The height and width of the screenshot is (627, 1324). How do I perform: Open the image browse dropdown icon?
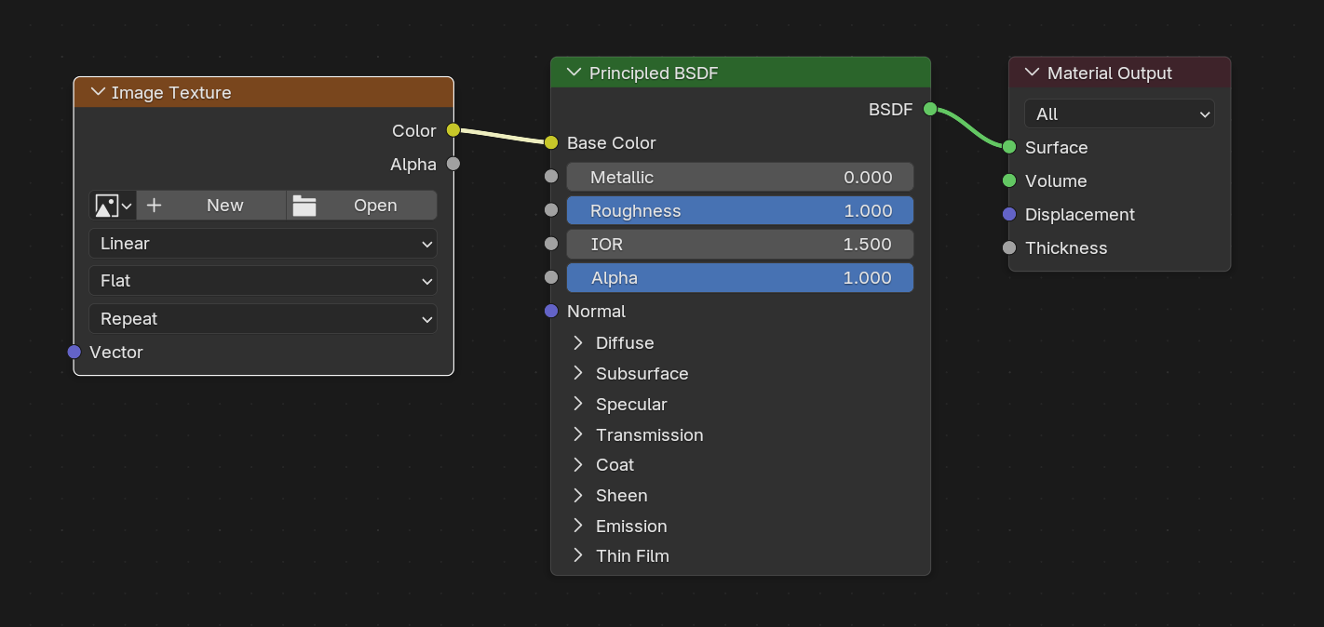[113, 206]
